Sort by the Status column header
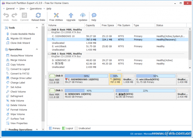This screenshot has width=193, height=138. coord(171,25)
